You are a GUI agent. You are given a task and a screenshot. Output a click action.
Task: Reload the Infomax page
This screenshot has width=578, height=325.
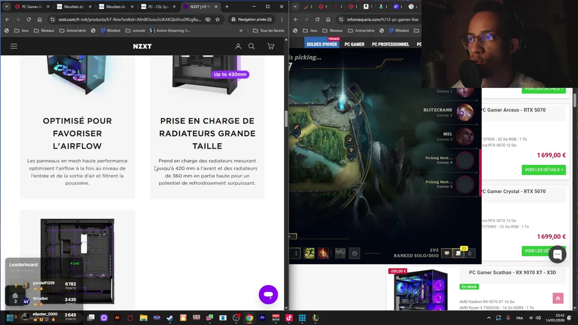(317, 19)
